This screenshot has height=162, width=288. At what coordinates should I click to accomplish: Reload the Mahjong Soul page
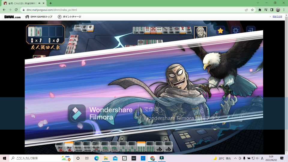tap(16, 10)
